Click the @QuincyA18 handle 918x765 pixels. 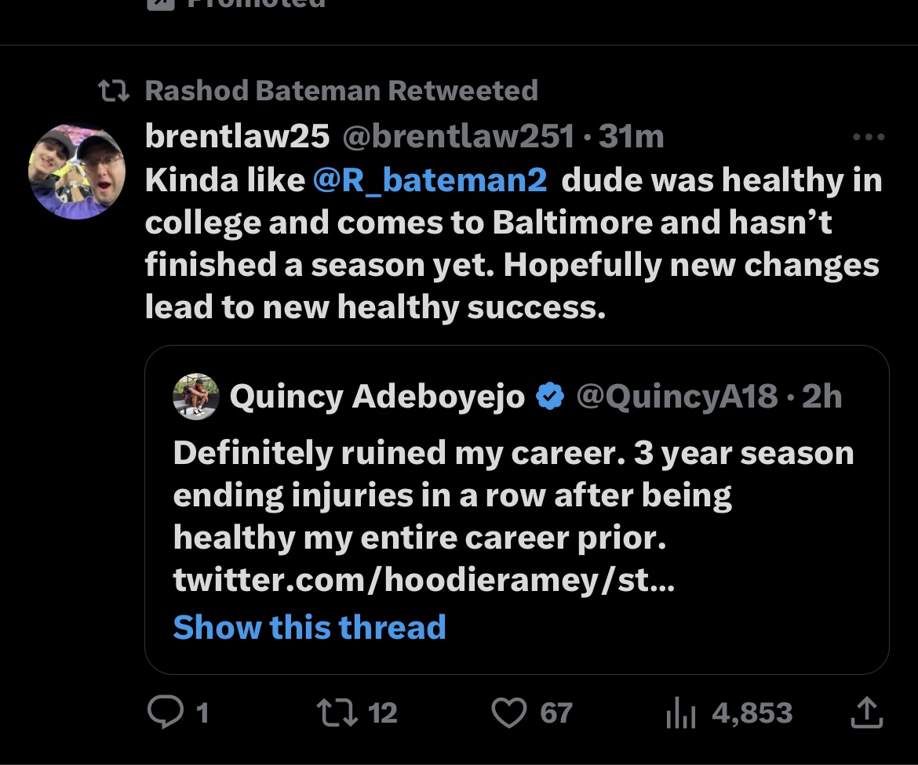pos(677,397)
